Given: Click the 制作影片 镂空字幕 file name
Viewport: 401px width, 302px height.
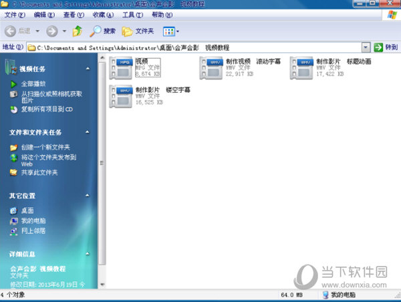Looking at the screenshot, I should click(163, 90).
